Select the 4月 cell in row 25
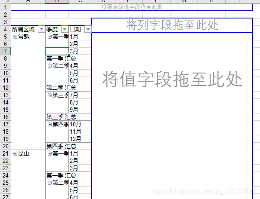This screenshot has height=199, width=260. click(80, 183)
